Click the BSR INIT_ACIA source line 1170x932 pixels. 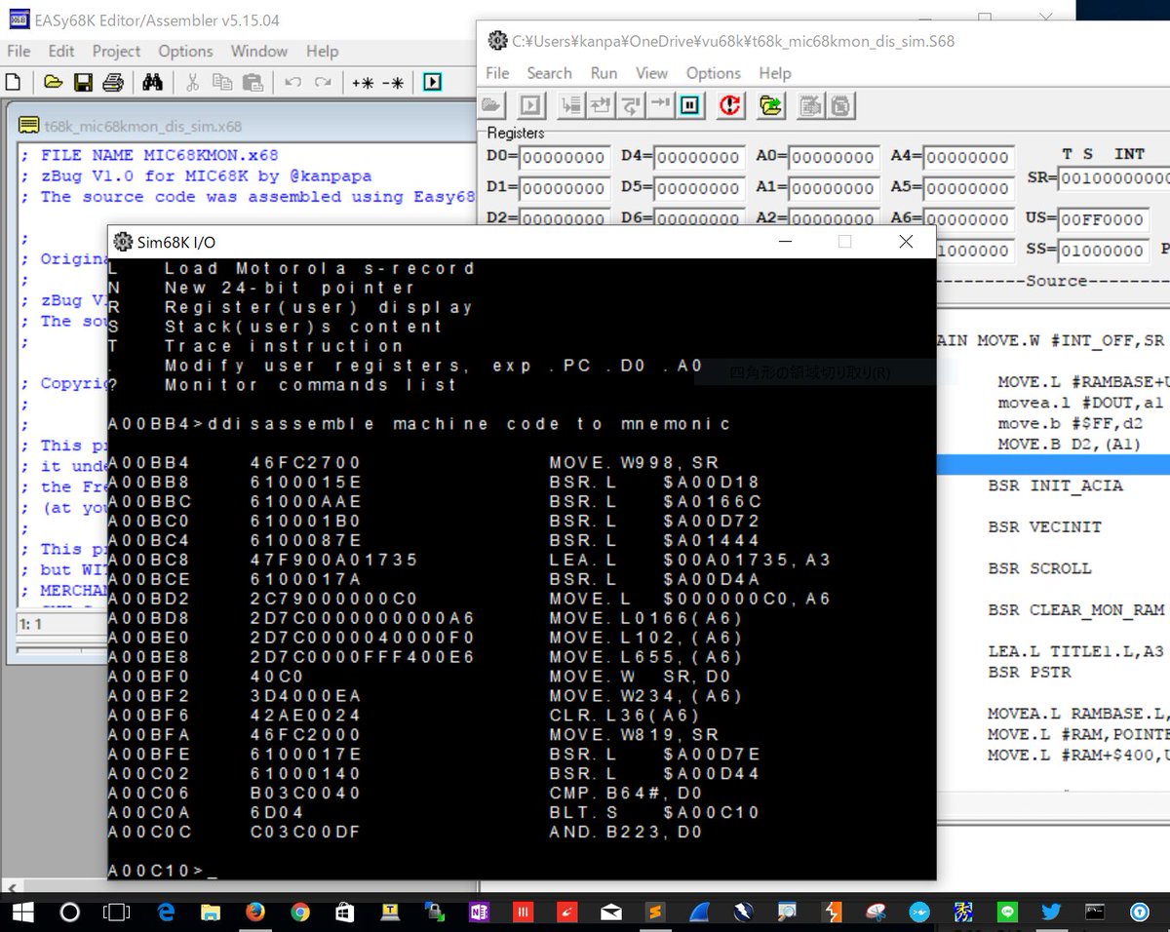pos(1055,485)
